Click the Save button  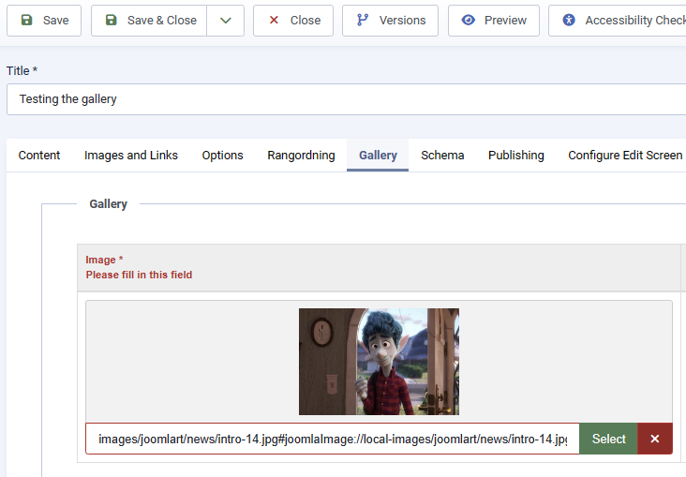44,21
